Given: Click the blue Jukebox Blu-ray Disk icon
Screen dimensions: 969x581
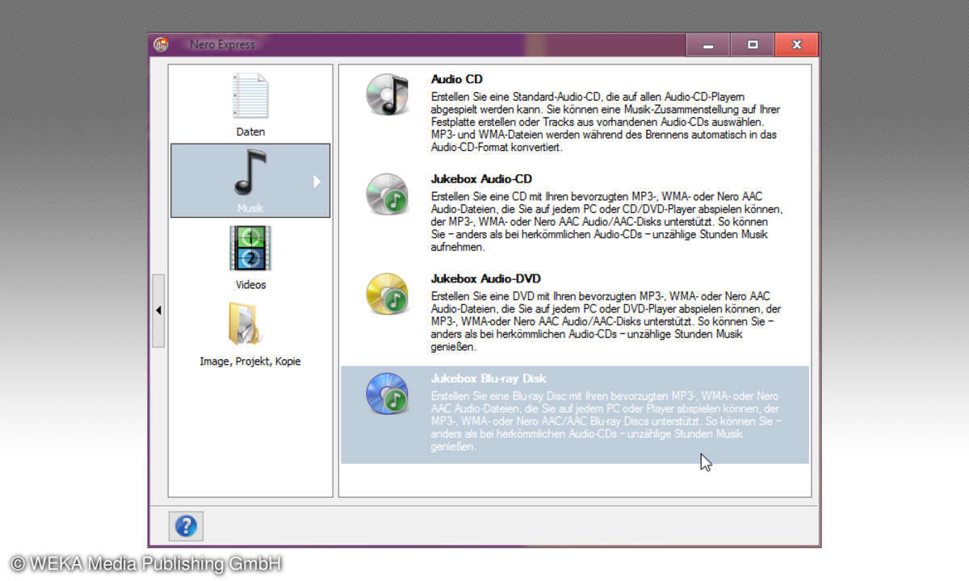Looking at the screenshot, I should coord(388,394).
